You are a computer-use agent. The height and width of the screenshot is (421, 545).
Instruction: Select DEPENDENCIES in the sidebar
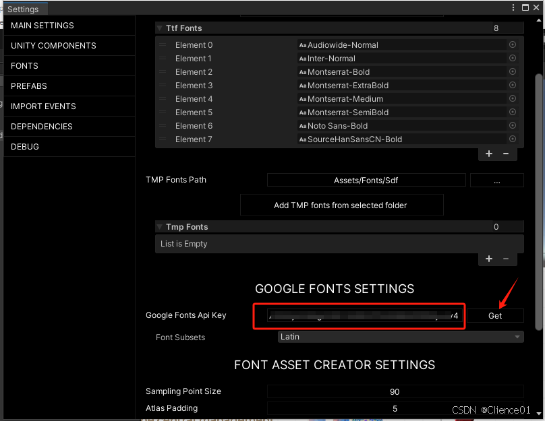[69, 126]
